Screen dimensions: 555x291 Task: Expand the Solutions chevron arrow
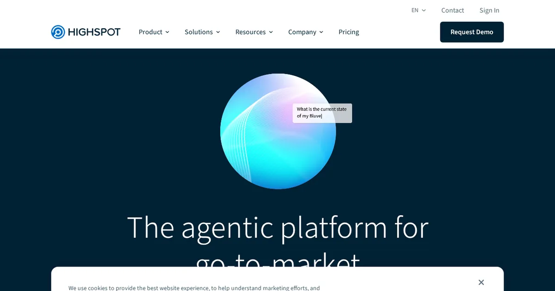click(218, 32)
